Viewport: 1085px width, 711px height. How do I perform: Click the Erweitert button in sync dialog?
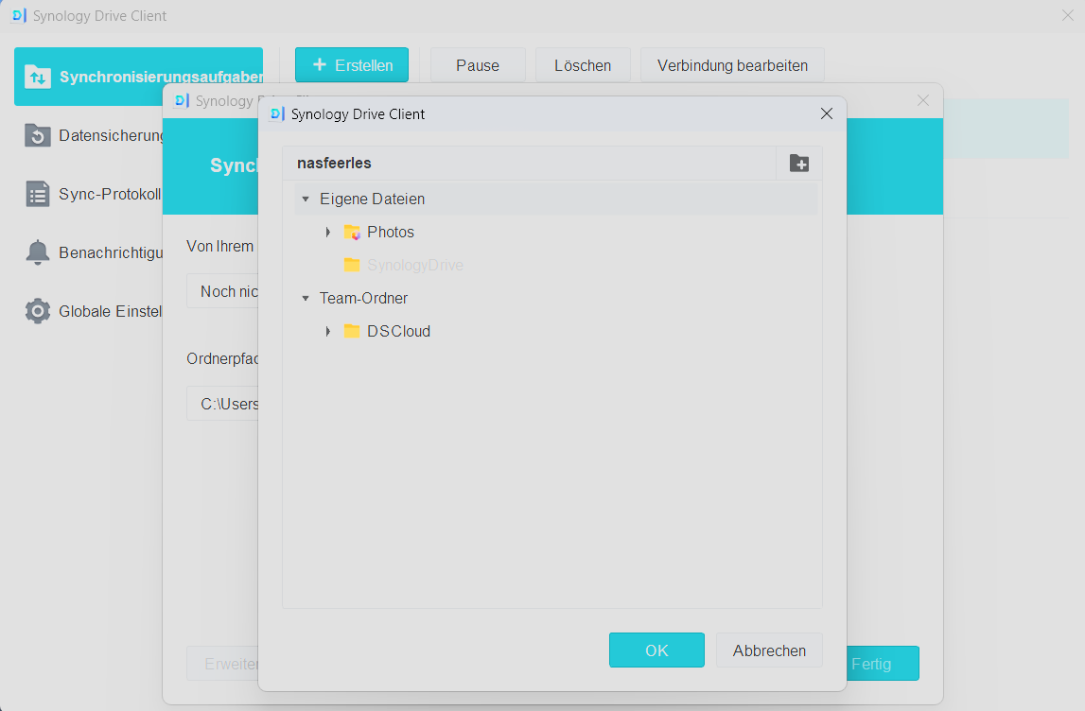tap(223, 664)
